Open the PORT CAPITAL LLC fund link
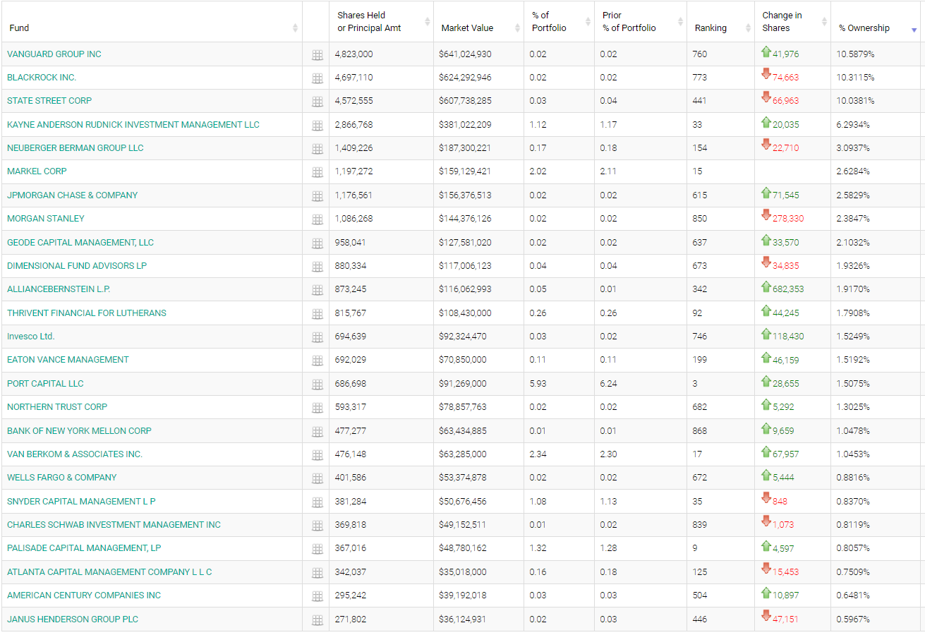Image resolution: width=925 pixels, height=635 pixels. click(x=45, y=384)
